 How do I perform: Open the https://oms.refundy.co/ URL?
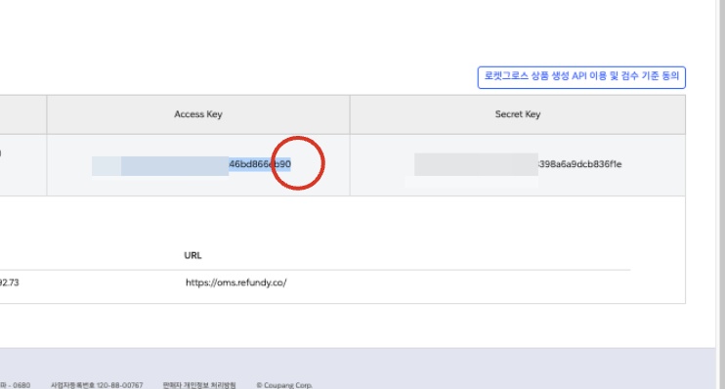235,282
